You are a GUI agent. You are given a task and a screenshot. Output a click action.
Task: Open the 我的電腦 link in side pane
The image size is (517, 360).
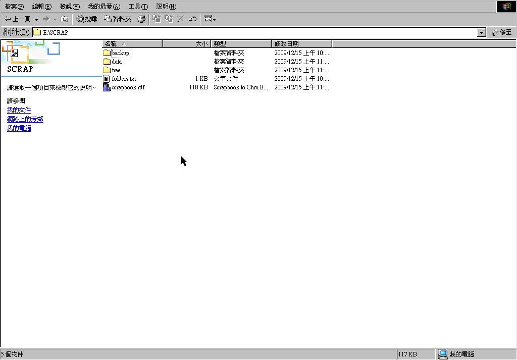(x=19, y=128)
